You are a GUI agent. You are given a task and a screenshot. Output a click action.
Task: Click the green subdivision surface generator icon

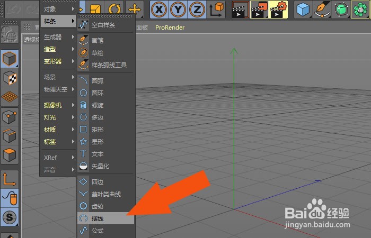point(341,10)
